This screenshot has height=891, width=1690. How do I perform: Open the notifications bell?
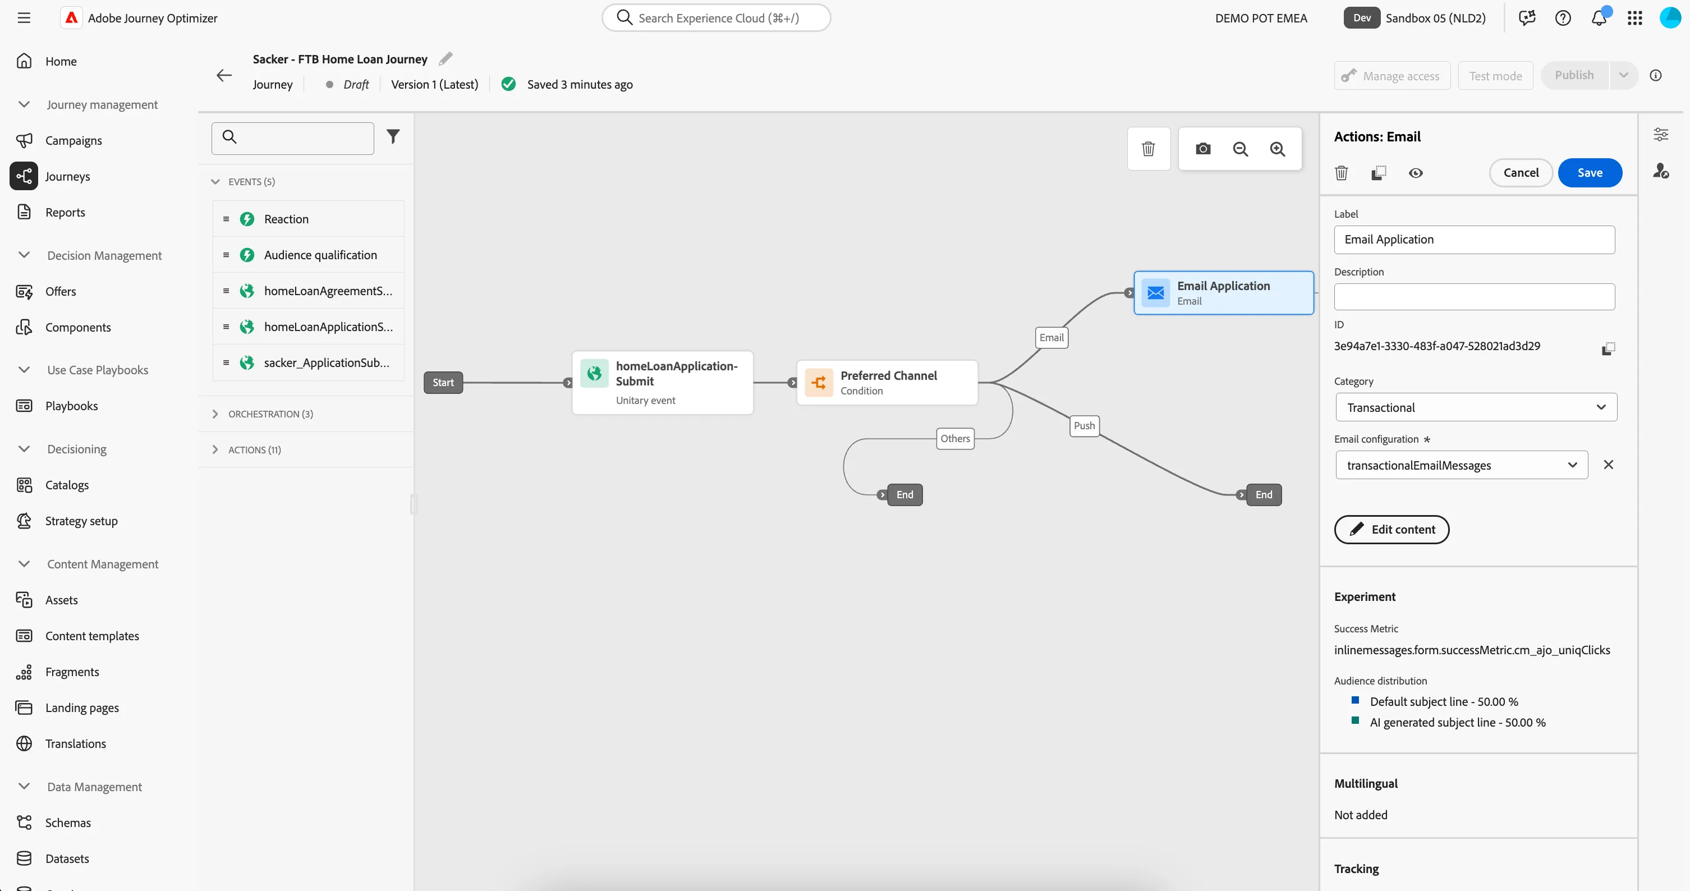pos(1599,18)
